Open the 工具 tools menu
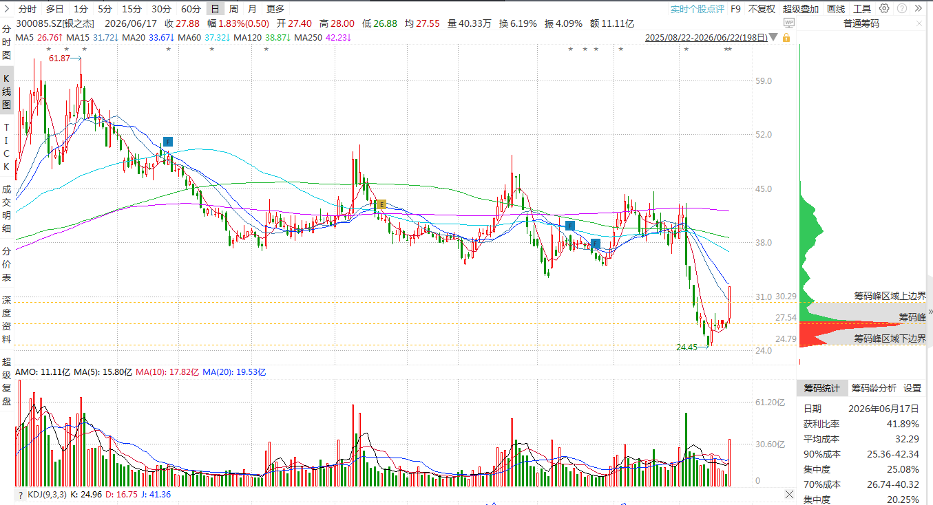 point(862,9)
